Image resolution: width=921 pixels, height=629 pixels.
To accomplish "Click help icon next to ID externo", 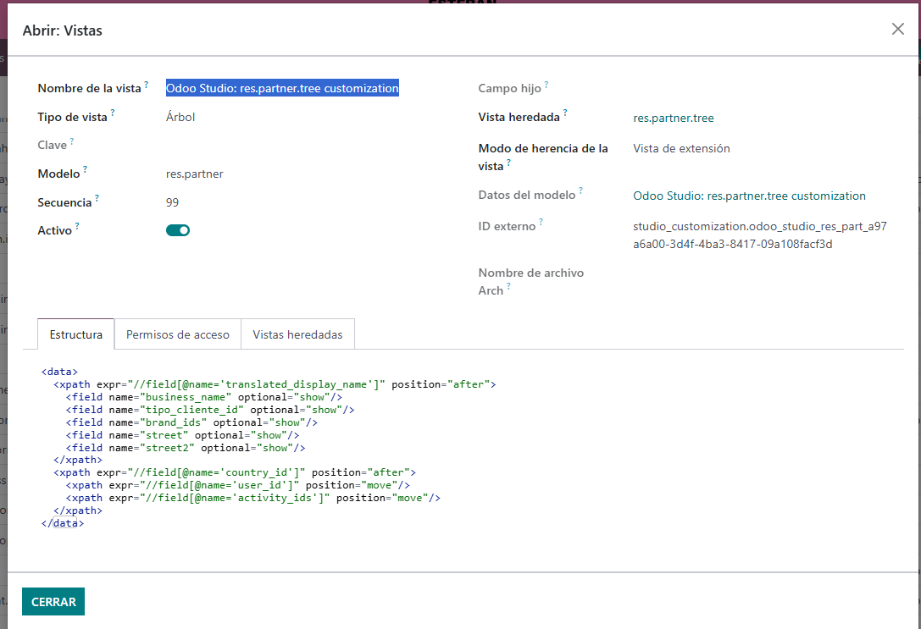I will click(541, 223).
